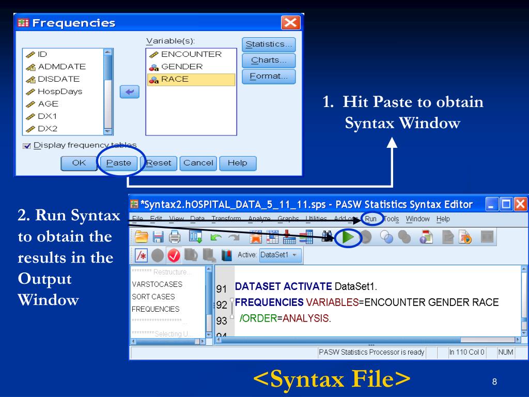The width and height of the screenshot is (529, 397).
Task: Toggle comment selection with the /* icon
Action: pos(141,255)
